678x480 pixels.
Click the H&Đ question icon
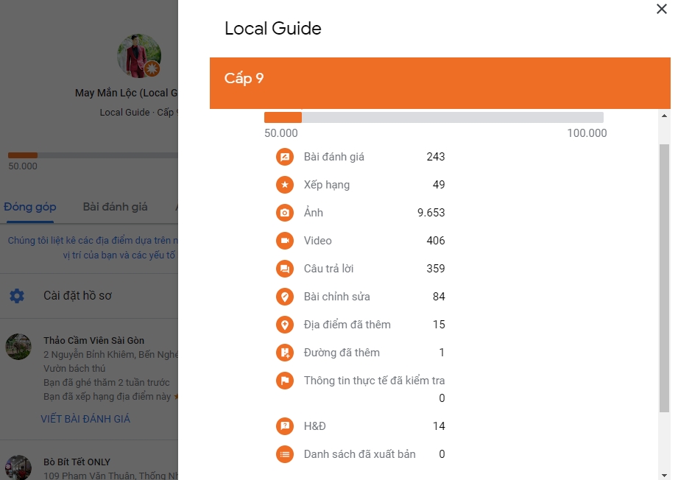284,426
